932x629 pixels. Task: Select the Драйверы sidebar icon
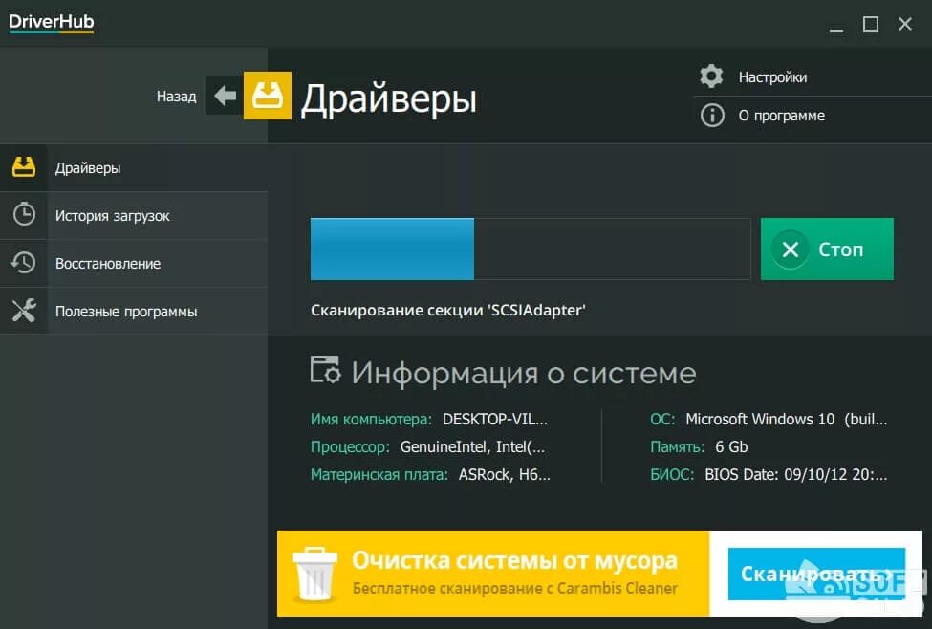click(x=24, y=167)
